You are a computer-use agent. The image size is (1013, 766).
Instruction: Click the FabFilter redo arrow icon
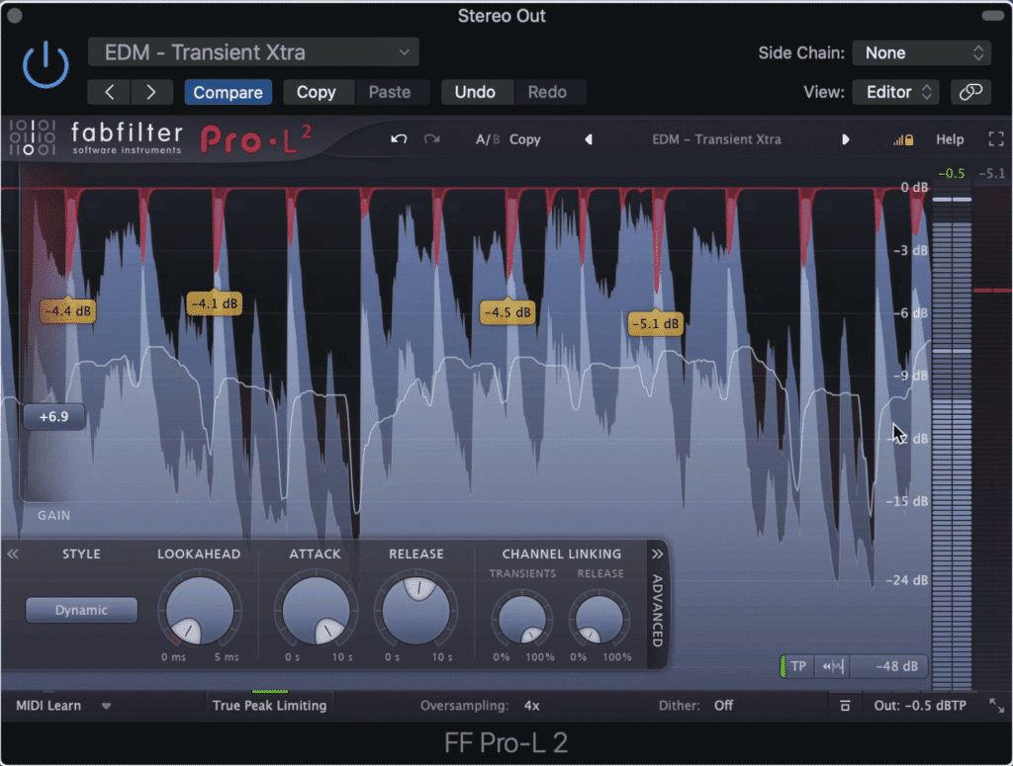tap(431, 139)
